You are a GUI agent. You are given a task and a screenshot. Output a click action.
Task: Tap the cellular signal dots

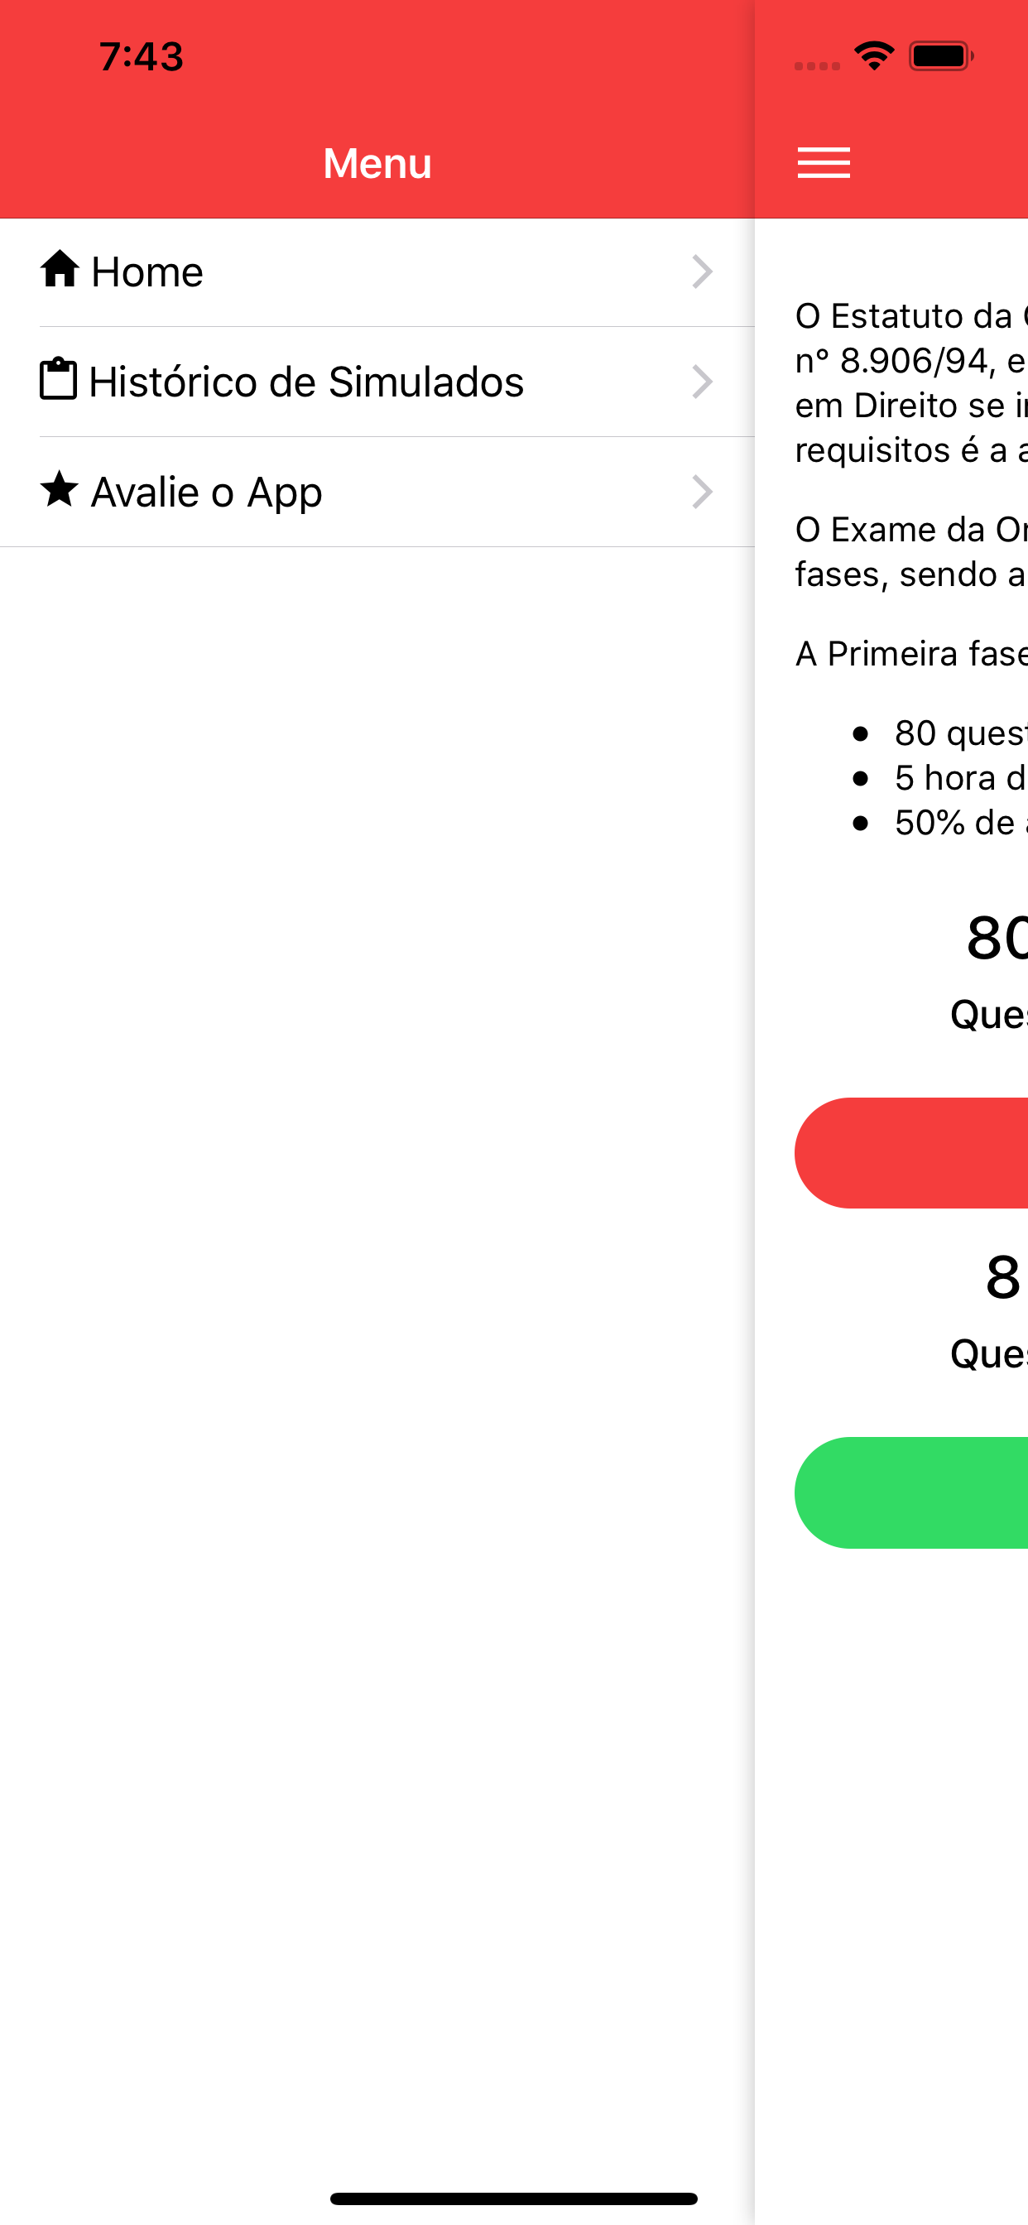[817, 65]
